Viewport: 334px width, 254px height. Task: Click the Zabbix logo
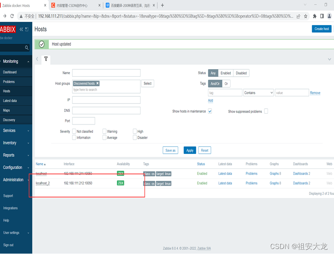tap(8, 29)
